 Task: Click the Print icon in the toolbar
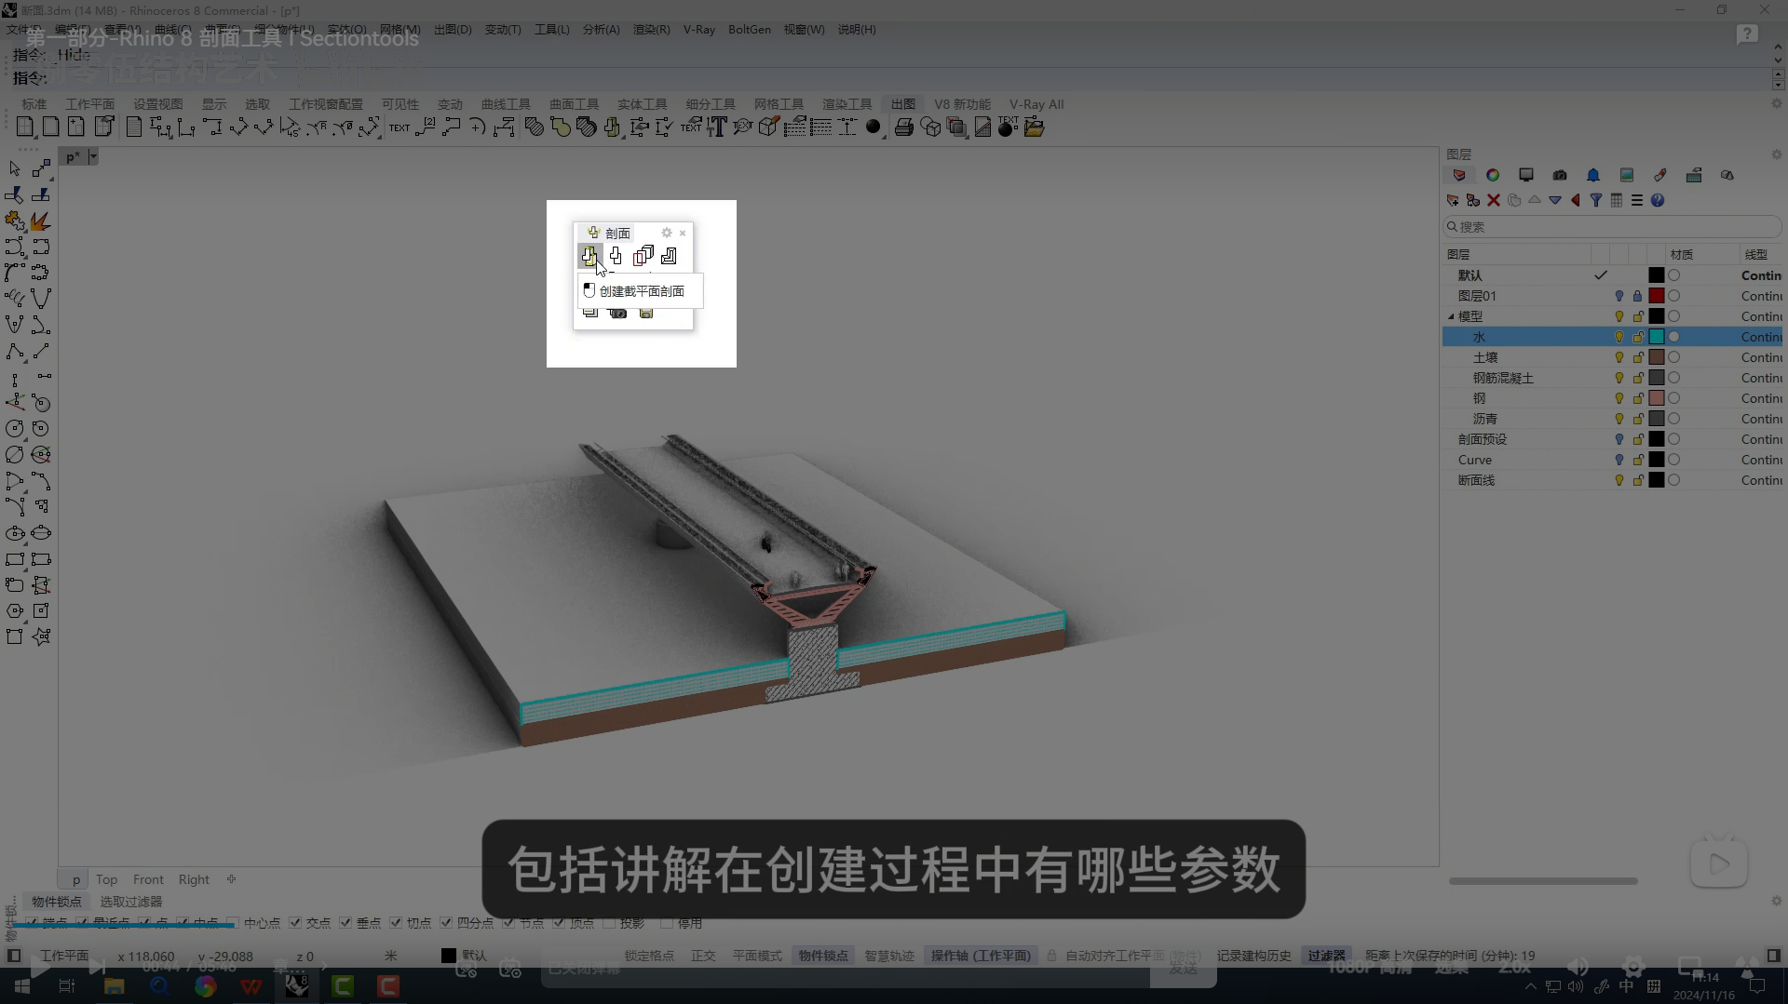pos(903,127)
